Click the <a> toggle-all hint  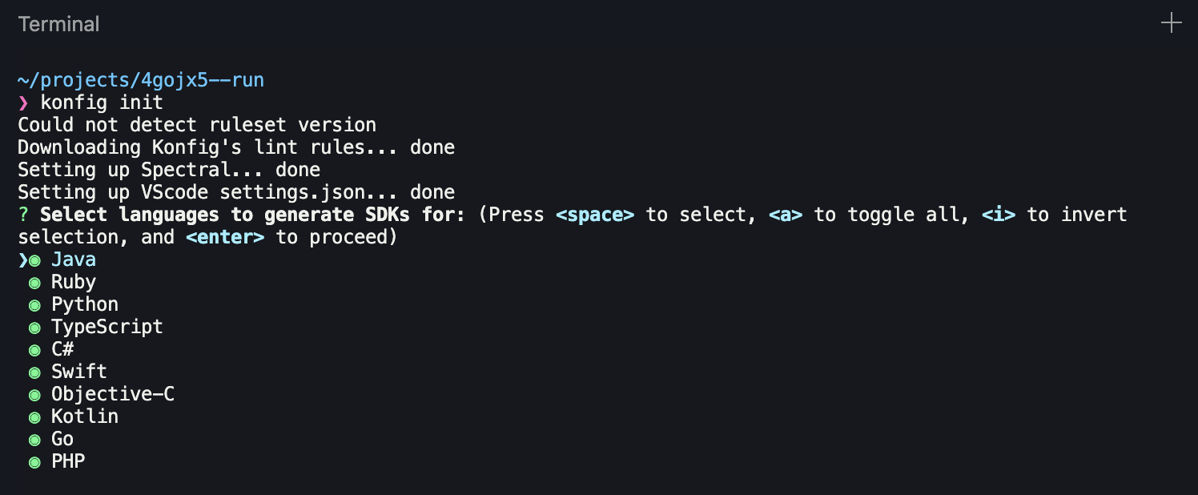(786, 214)
